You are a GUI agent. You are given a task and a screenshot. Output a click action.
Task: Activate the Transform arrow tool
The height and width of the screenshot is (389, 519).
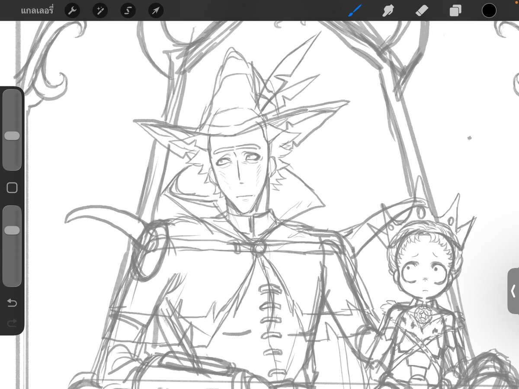pyautogui.click(x=156, y=10)
